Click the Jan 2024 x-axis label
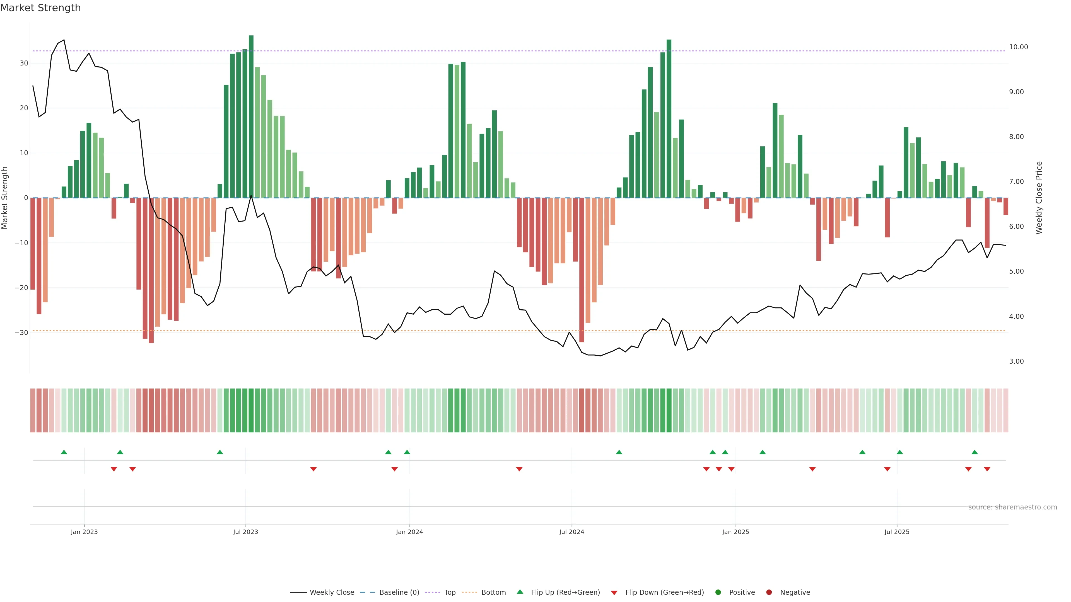Screen dimensions: 1071x602 tap(409, 532)
